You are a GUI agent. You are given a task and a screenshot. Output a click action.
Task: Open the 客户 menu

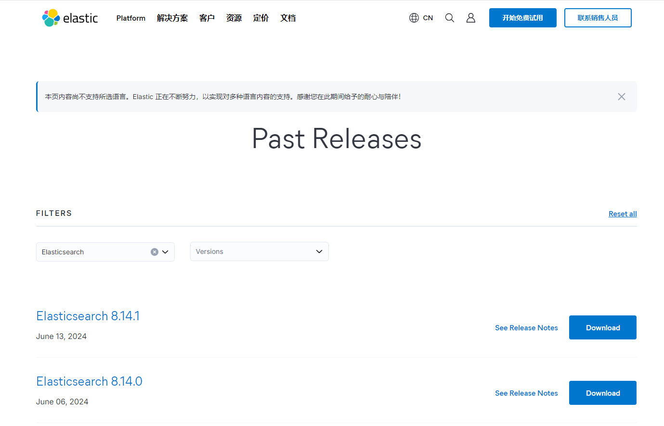point(207,18)
